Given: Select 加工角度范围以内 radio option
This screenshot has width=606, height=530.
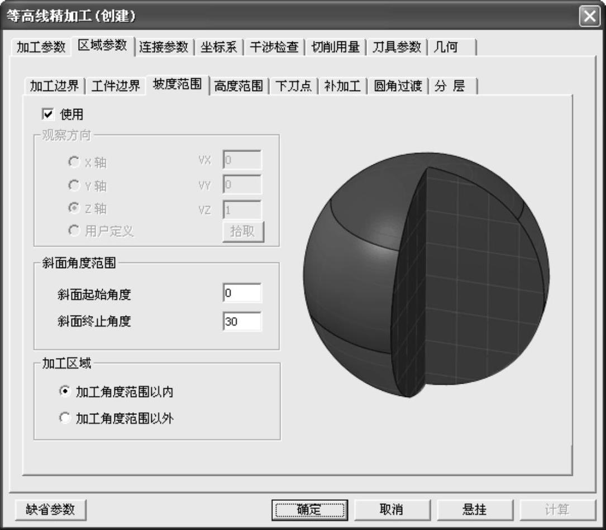Looking at the screenshot, I should pos(65,392).
